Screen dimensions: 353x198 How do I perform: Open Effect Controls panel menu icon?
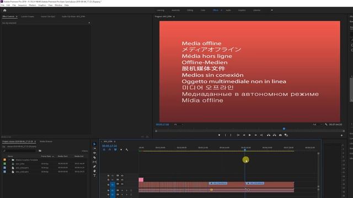tap(17, 16)
